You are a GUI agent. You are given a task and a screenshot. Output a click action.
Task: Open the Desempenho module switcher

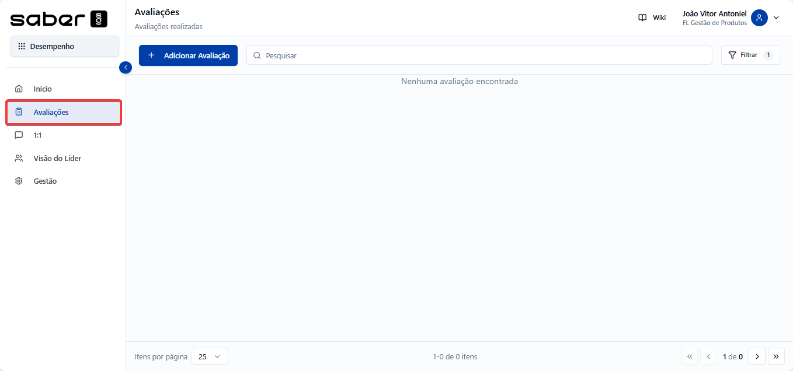[x=64, y=47]
